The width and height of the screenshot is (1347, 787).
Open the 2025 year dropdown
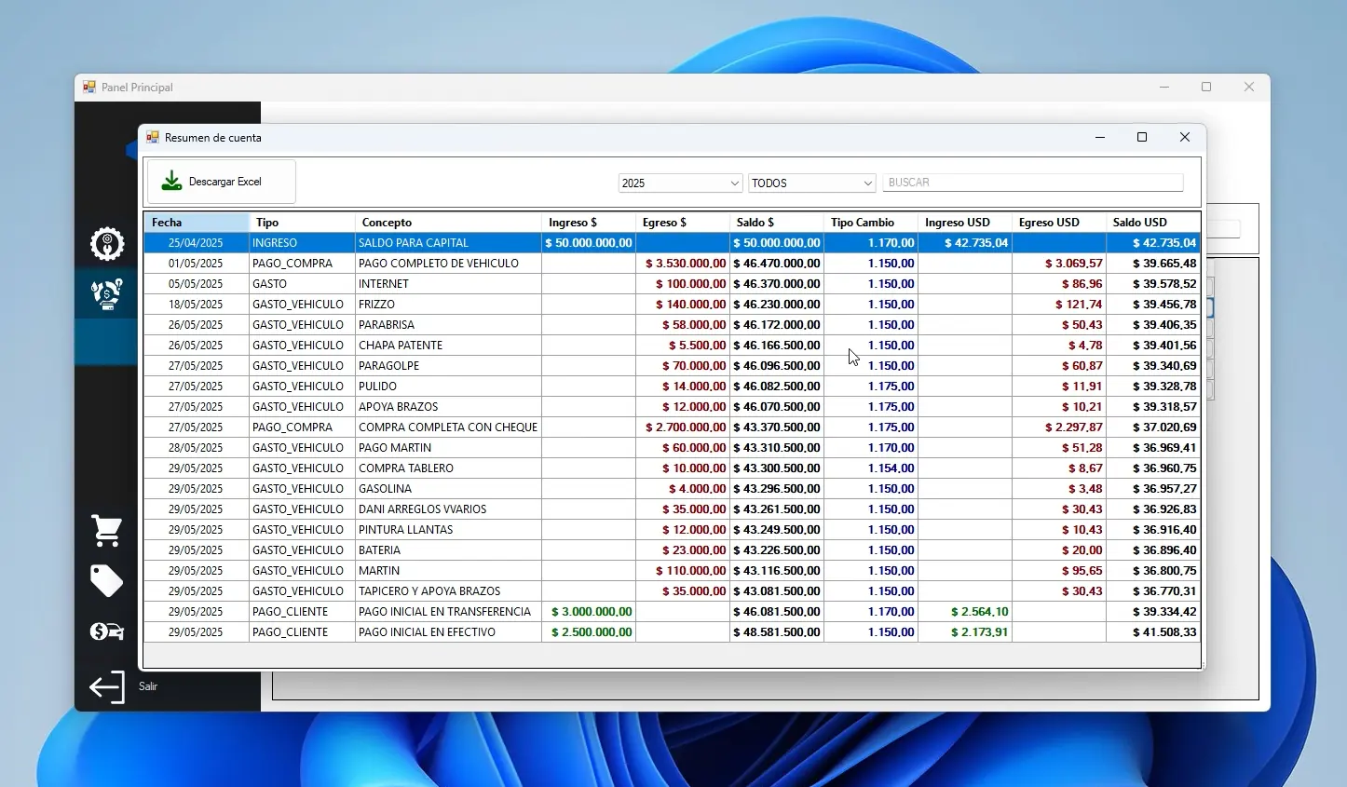pyautogui.click(x=680, y=183)
